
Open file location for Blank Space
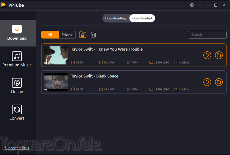point(219,82)
